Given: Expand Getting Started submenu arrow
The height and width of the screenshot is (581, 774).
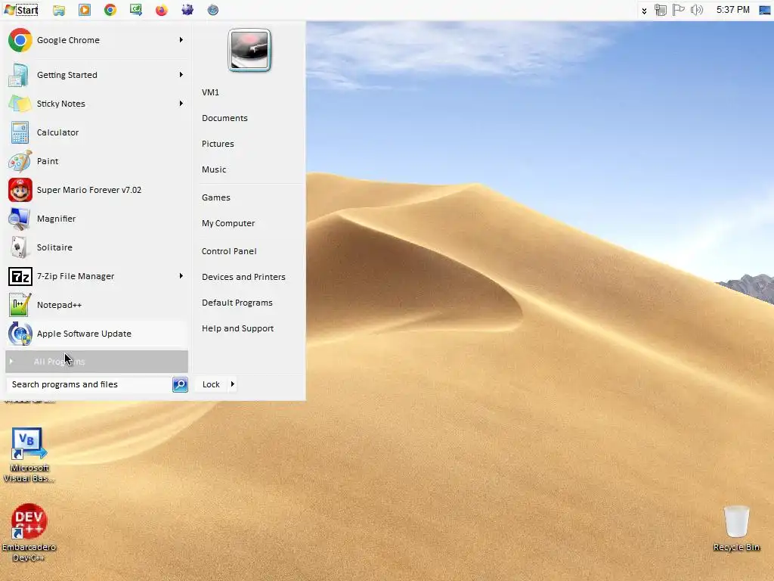Looking at the screenshot, I should click(181, 75).
